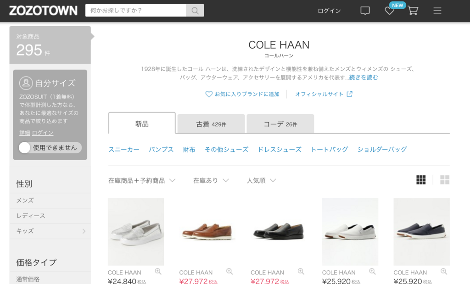The height and width of the screenshot is (284, 470).
Task: Open the messages speech-bubble icon
Action: click(x=365, y=11)
